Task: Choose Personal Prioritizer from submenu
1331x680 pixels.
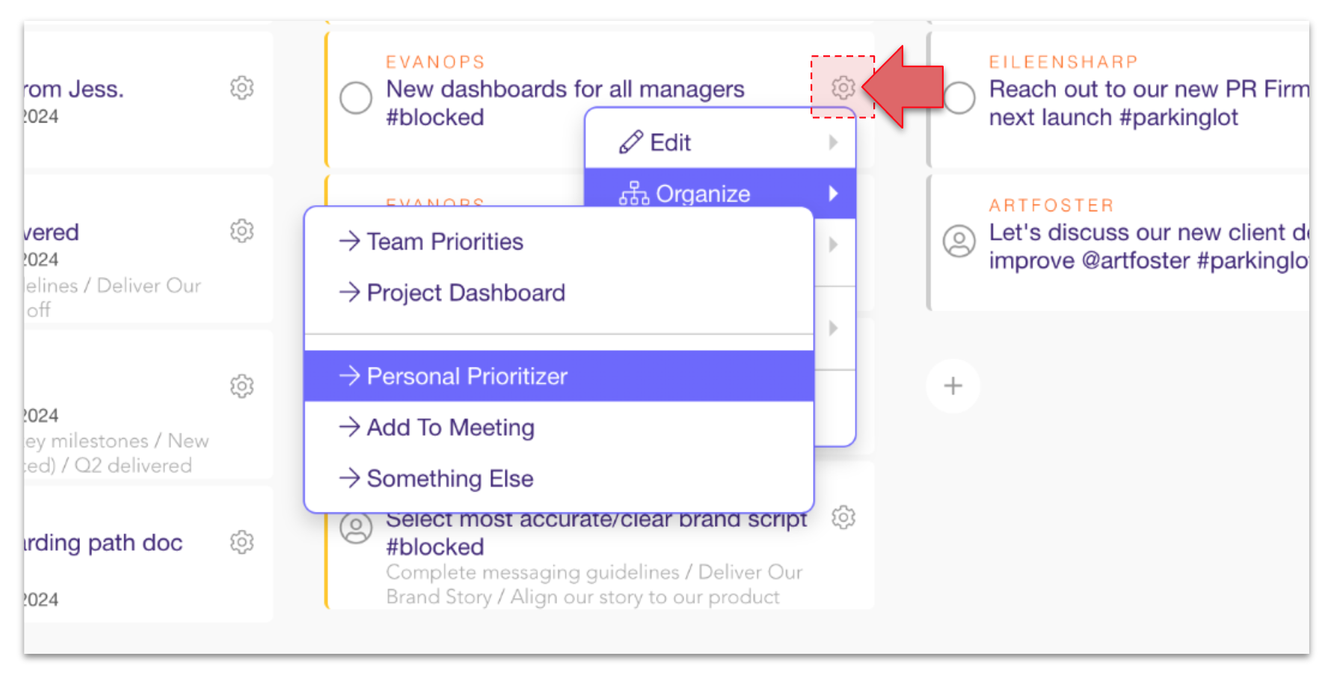Action: pos(467,376)
